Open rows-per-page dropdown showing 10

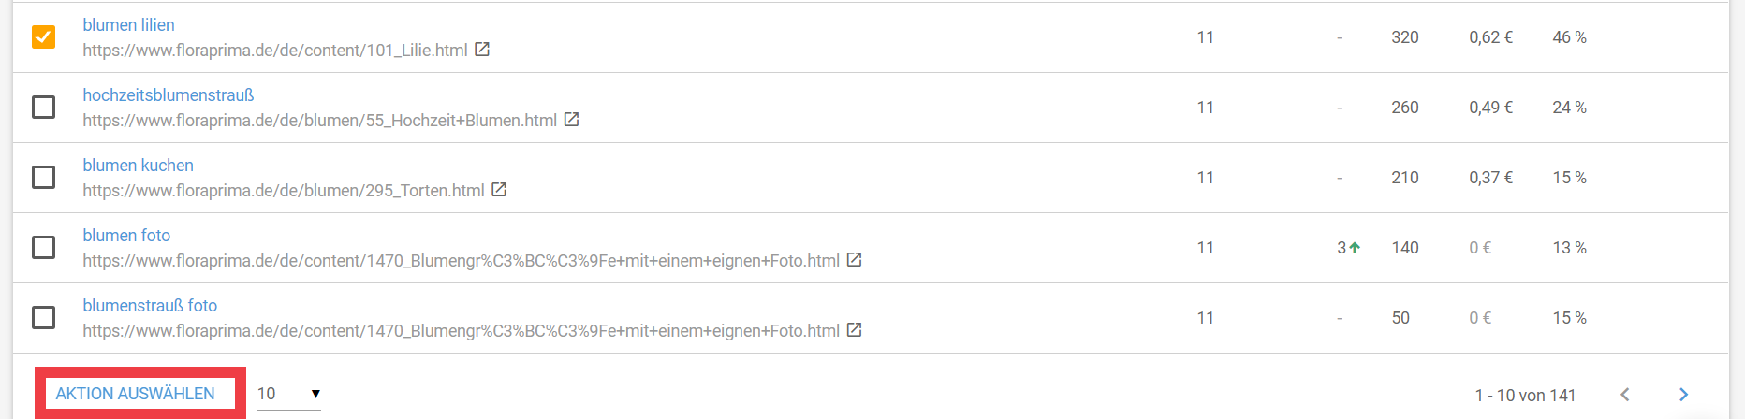288,394
